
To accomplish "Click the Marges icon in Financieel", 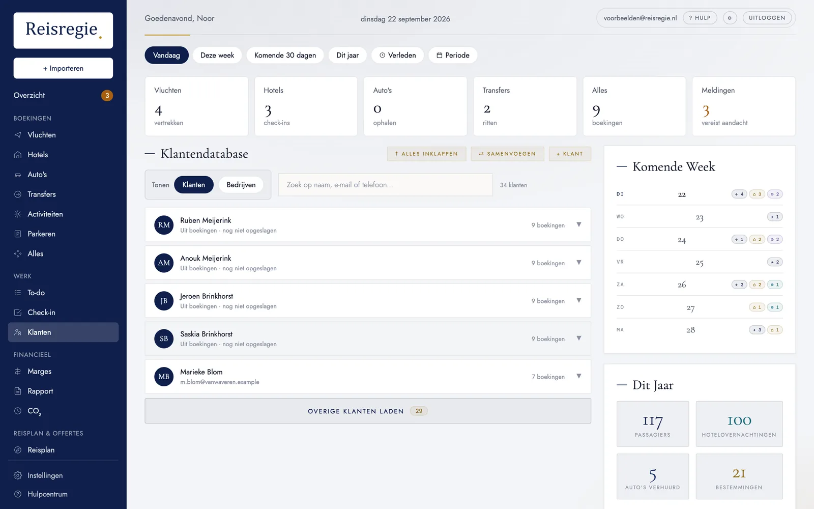I will [x=18, y=372].
